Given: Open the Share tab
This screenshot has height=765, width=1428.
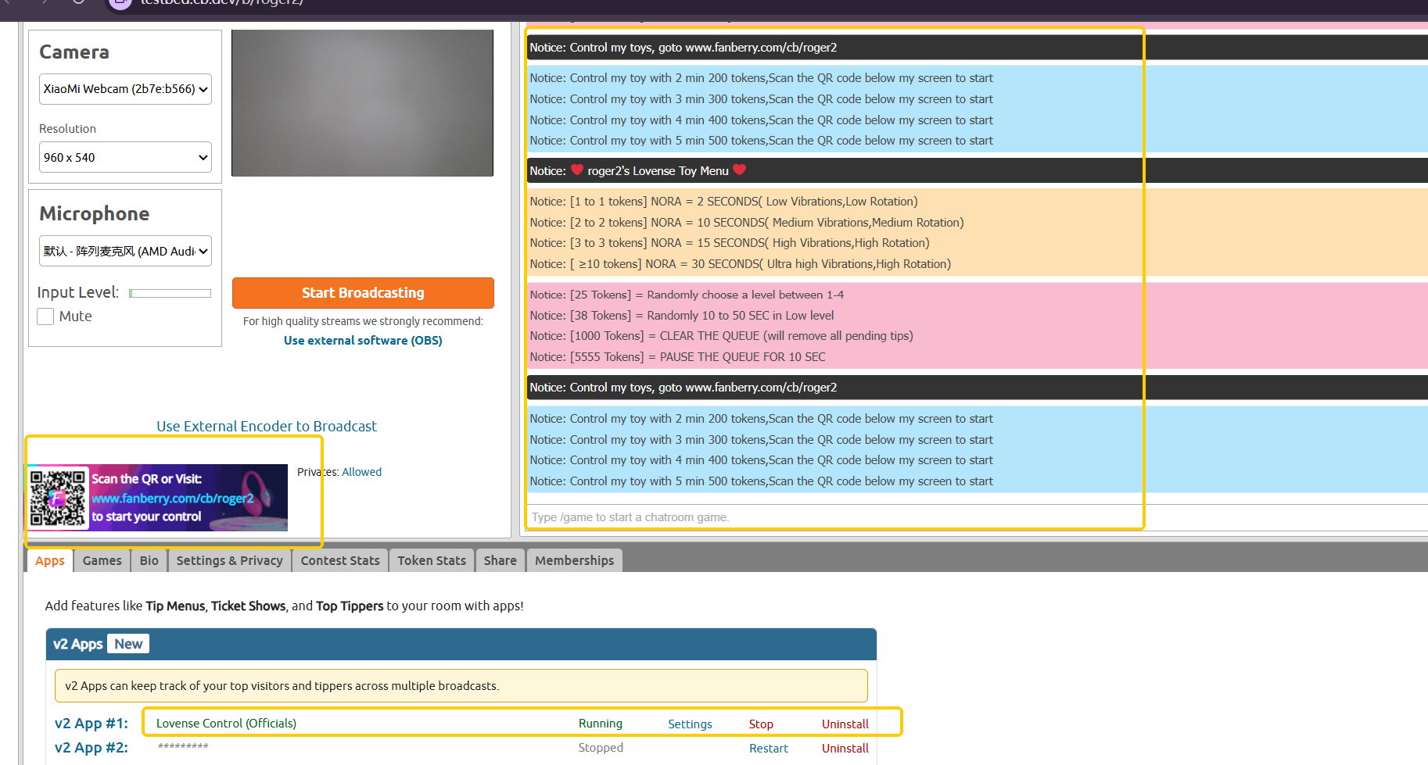Looking at the screenshot, I should (501, 560).
